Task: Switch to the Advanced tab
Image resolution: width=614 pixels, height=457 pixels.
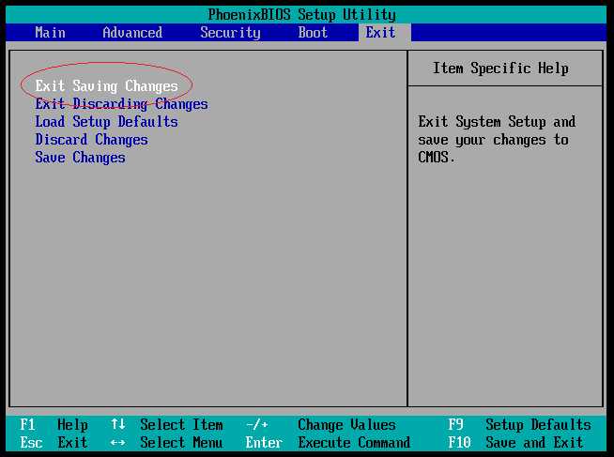Action: tap(132, 33)
